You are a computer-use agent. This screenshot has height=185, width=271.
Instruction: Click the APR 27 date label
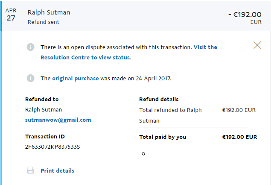click(x=11, y=15)
